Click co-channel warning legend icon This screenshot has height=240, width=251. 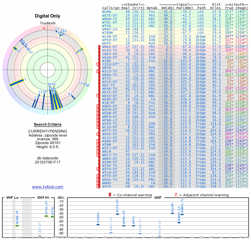[x=110, y=195]
